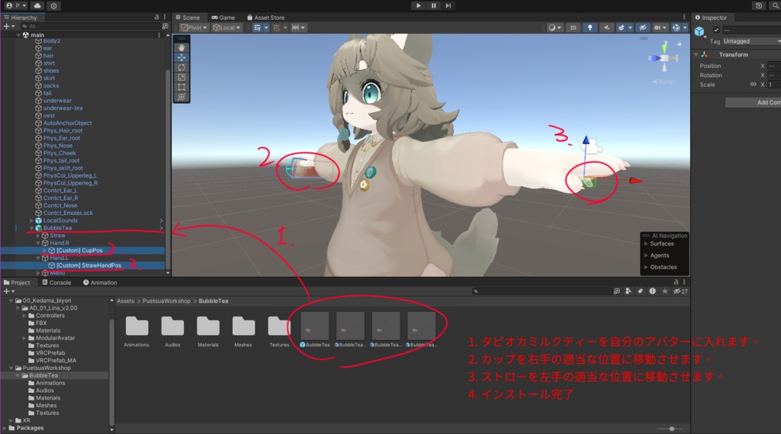
Task: Select the Hand view tool
Action: 182,47
